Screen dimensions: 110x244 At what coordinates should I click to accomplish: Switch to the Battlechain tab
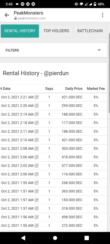[90, 31]
